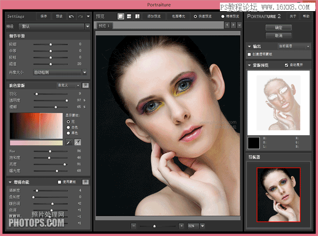Toggle the 增强功能 on/off button
The width and height of the screenshot is (318, 236).
coord(85,182)
